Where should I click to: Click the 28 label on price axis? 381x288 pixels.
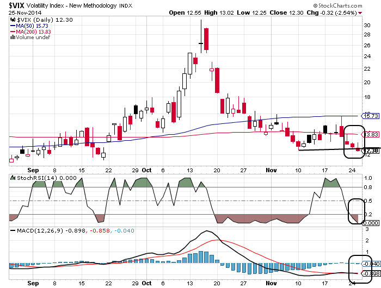pos(367,35)
